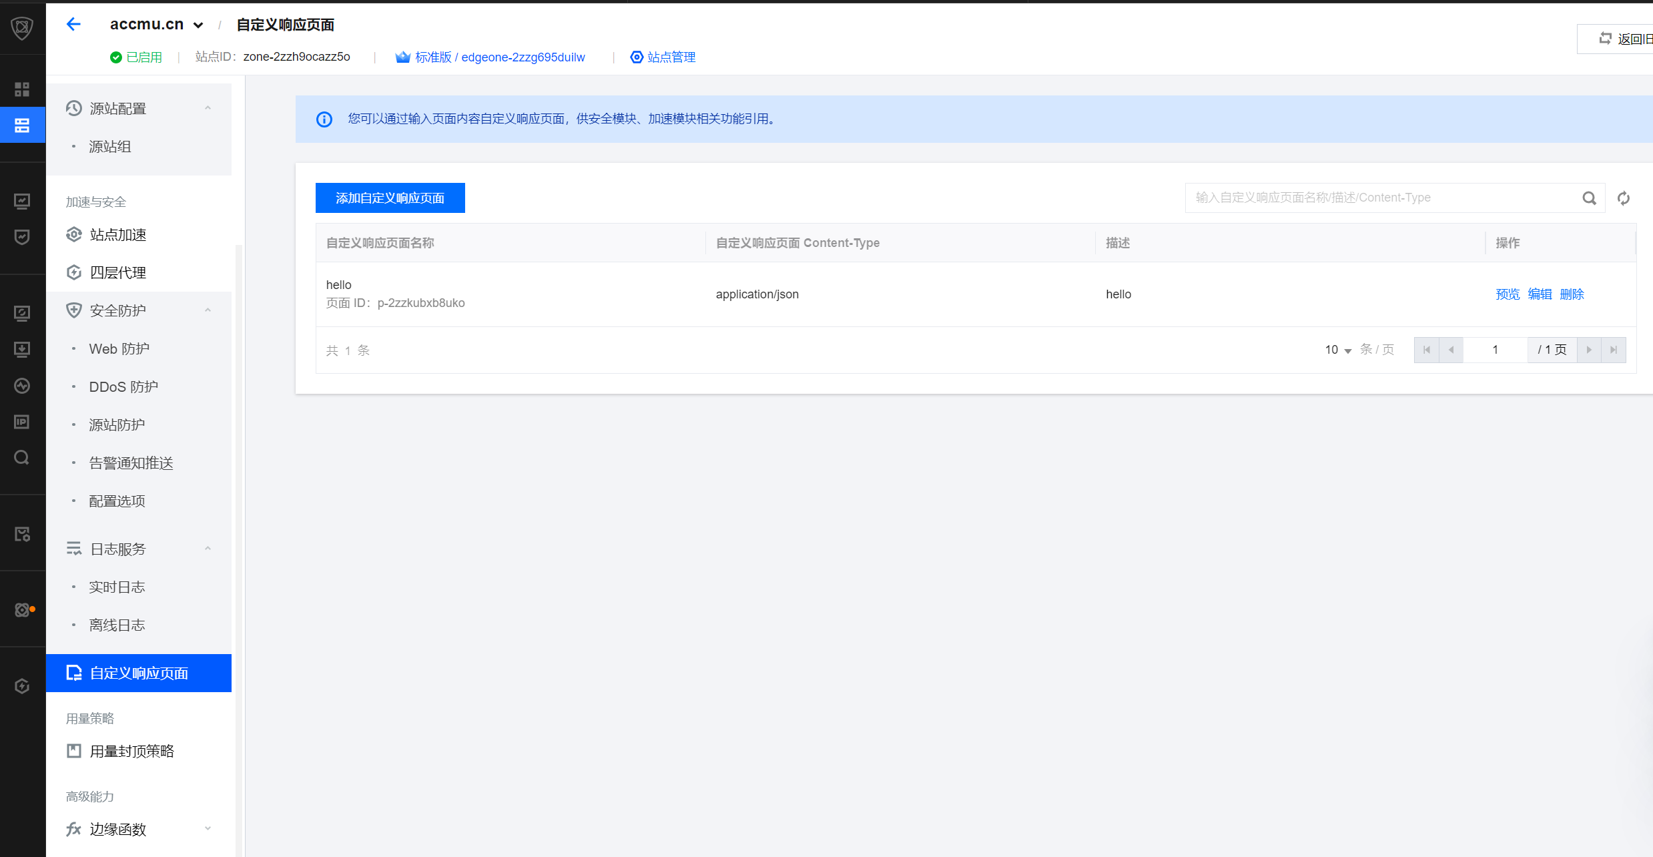Click 预览 for the hello page
1653x857 pixels.
pos(1508,294)
